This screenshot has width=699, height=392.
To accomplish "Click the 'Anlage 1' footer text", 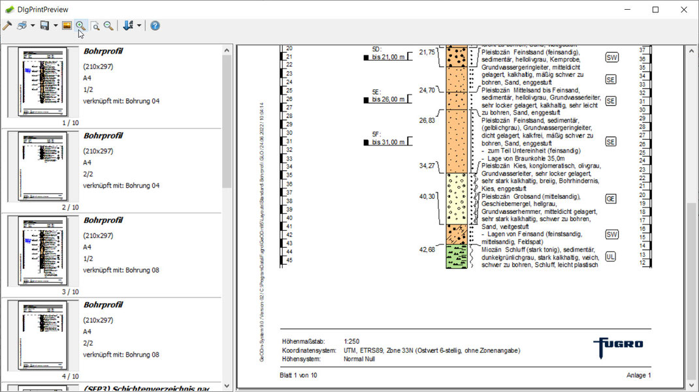I will 639,376.
